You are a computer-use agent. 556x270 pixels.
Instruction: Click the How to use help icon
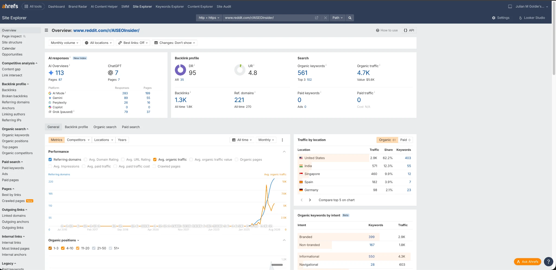[377, 30]
